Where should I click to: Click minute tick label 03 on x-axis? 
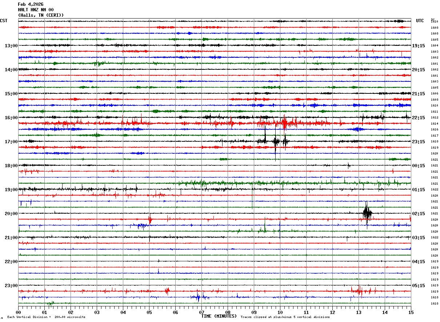click(x=97, y=312)
